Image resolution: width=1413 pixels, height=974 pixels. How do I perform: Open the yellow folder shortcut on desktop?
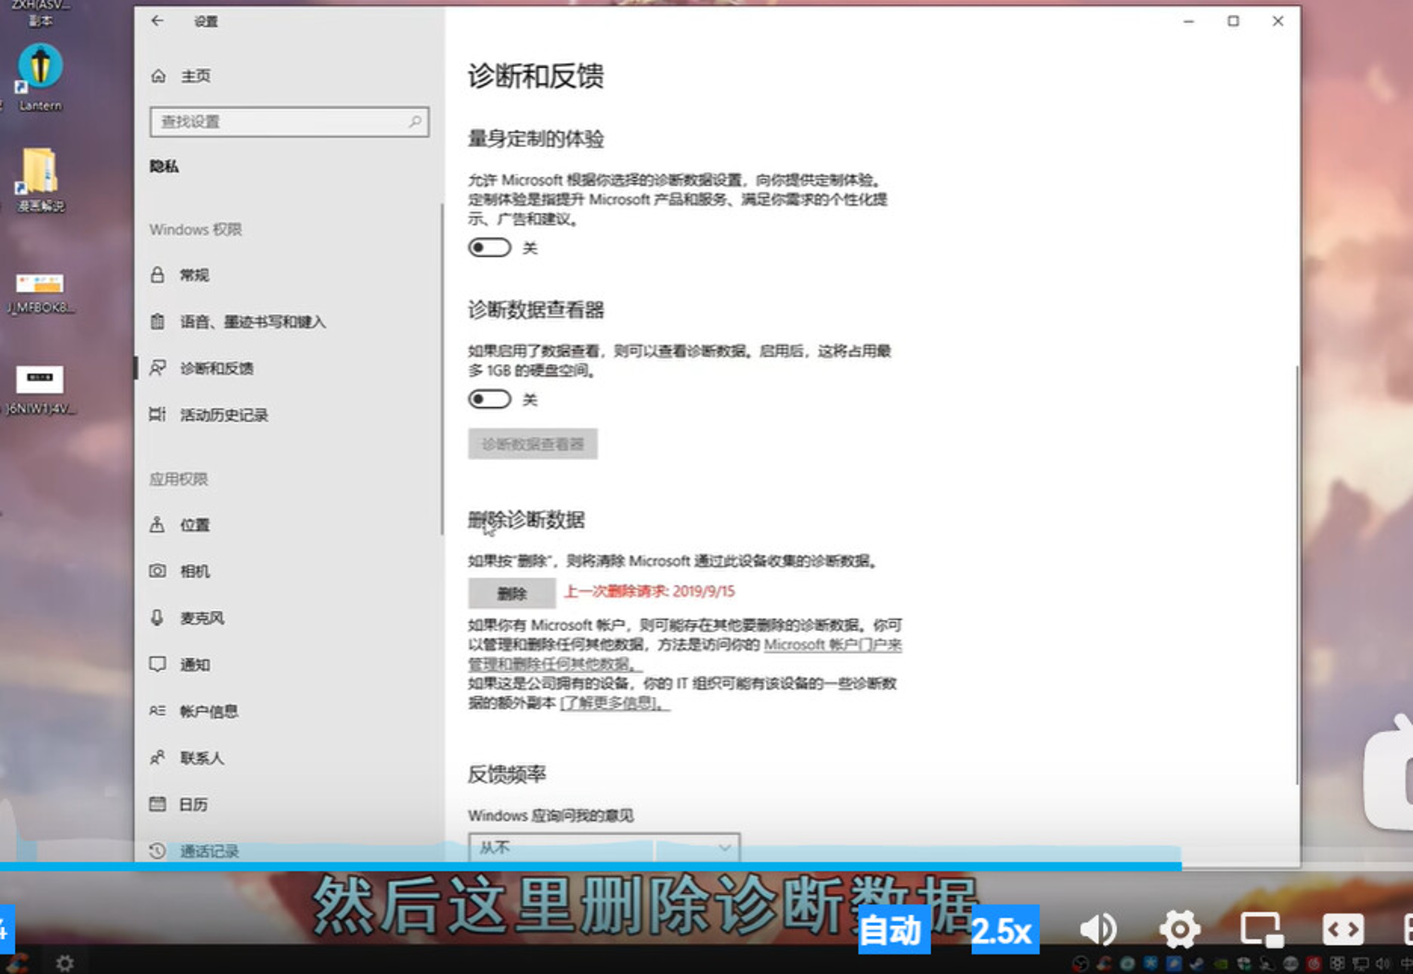coord(40,180)
